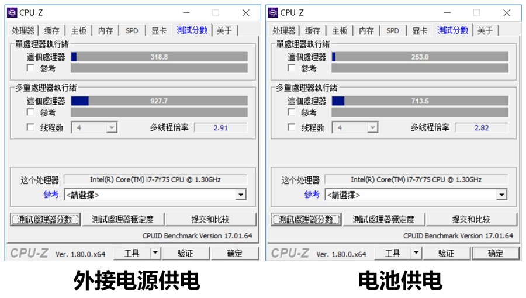Open thread count dropdown in the 927.7 window

click(111, 127)
